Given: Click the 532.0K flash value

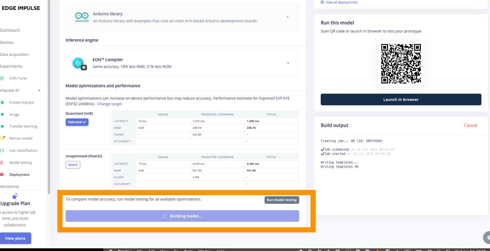Looking at the screenshot, I should 197,134.
